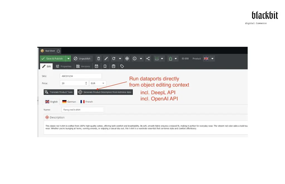Open the notes clipboard tab icon
Viewport: 285px width, 184px height.
tap(114, 66)
